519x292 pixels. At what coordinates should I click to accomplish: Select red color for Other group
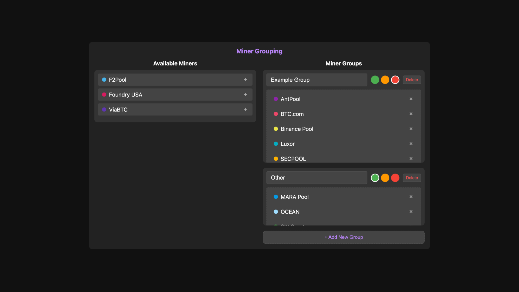(395, 178)
